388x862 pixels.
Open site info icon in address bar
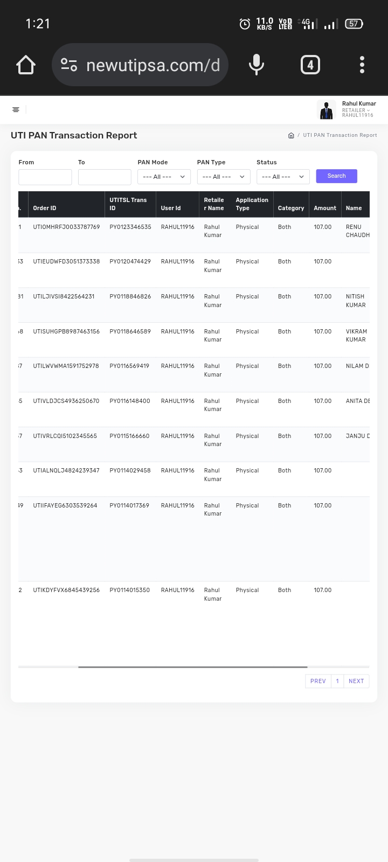69,65
